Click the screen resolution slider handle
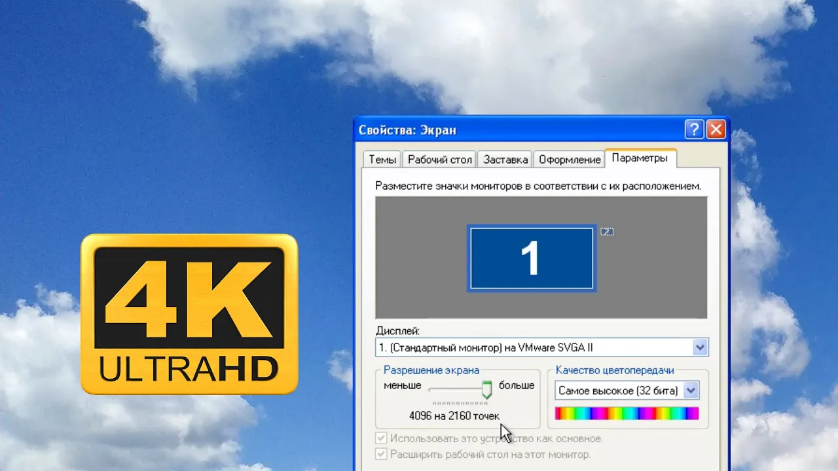The height and width of the screenshot is (471, 838). pyautogui.click(x=486, y=390)
